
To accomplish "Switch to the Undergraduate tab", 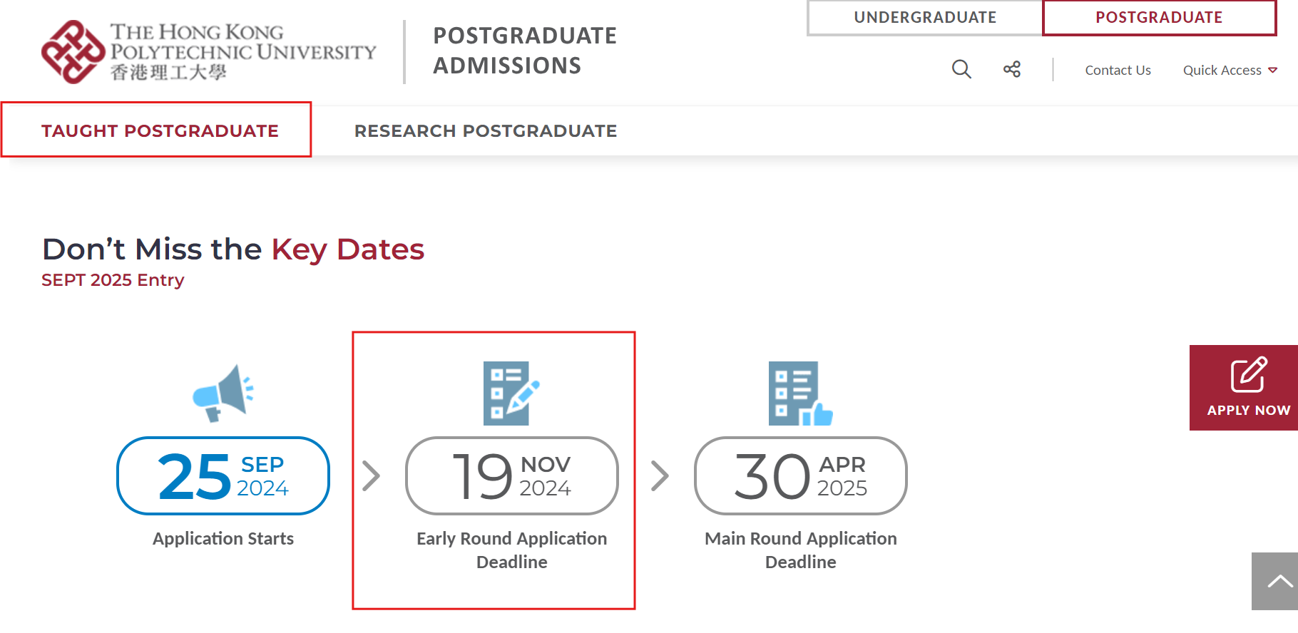I will (x=925, y=17).
